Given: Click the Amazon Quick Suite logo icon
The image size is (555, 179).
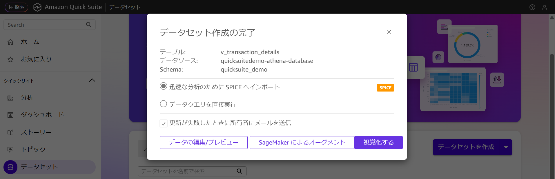Looking at the screenshot, I should 37,7.
